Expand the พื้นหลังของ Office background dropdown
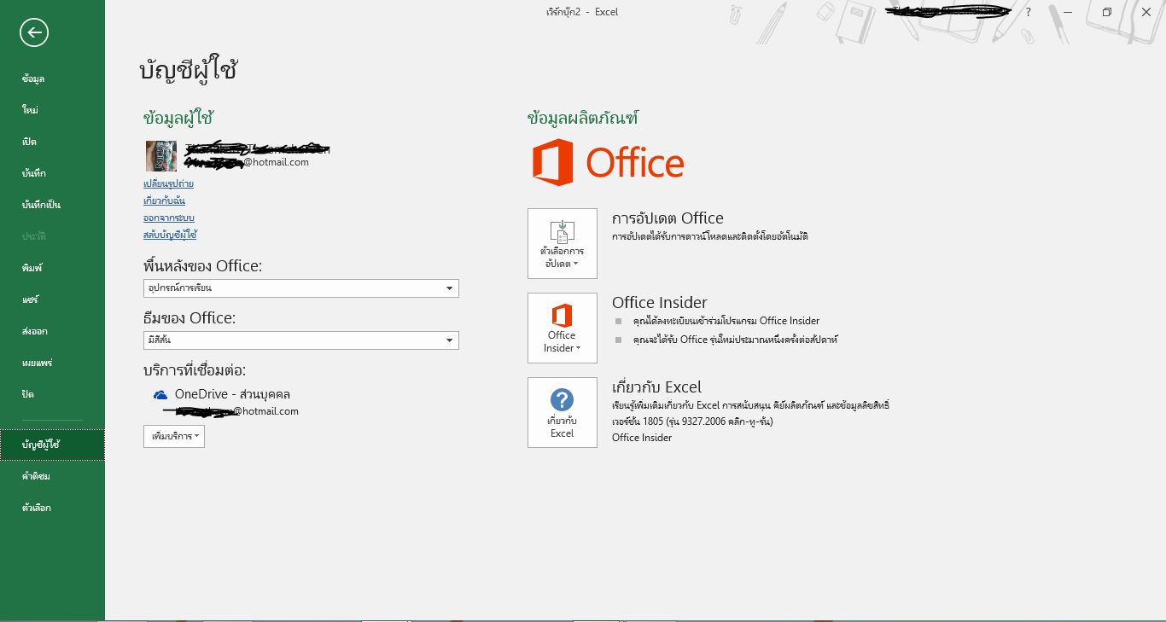Viewport: 1166px width, 622px height. coord(301,288)
